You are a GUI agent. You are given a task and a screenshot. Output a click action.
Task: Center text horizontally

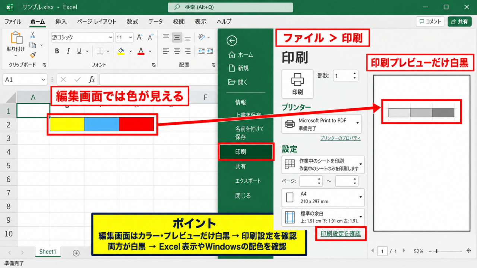[177, 51]
